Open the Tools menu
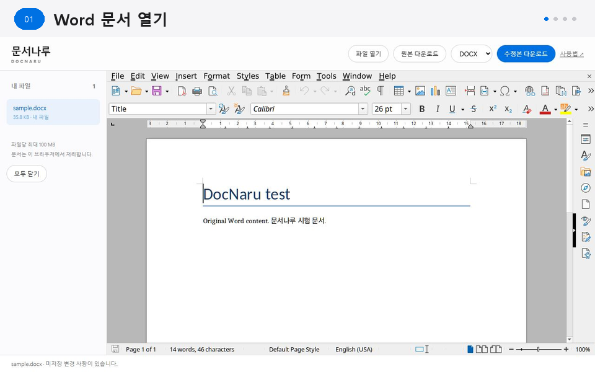 (x=327, y=76)
